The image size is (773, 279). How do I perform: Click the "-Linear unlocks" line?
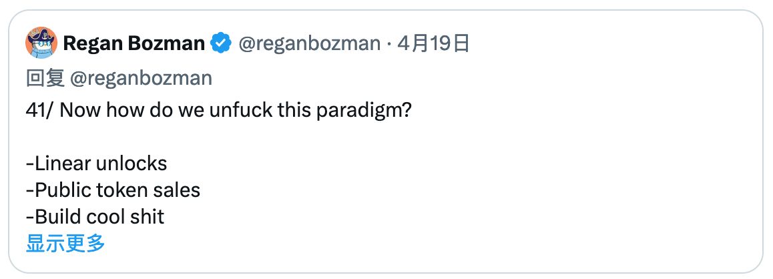click(96, 163)
